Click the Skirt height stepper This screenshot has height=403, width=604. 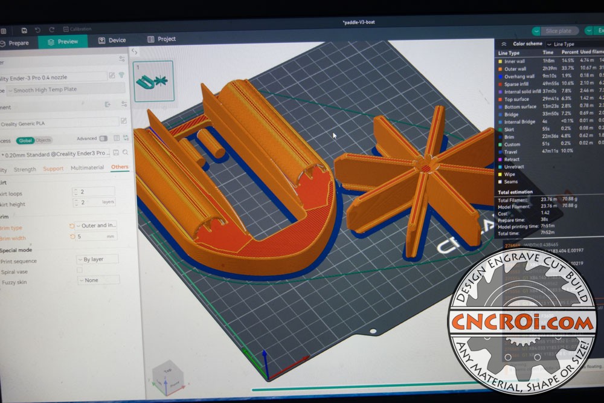[75, 202]
